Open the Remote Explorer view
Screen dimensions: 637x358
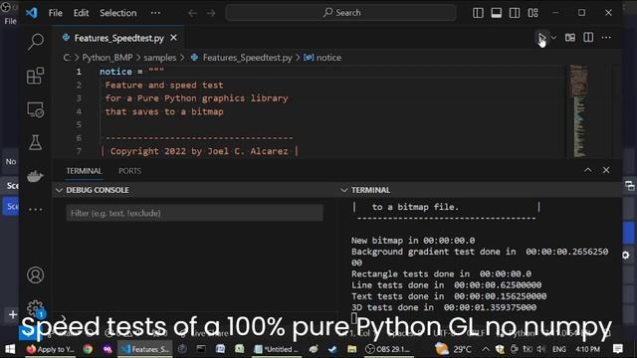[x=36, y=109]
